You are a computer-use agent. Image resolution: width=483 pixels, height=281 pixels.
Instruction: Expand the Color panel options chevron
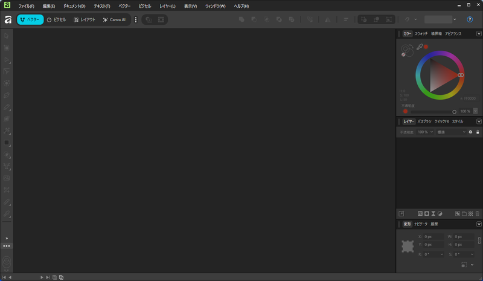[479, 34]
